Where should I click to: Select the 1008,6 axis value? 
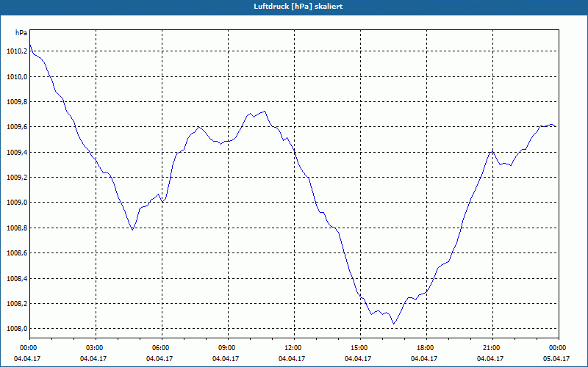click(x=17, y=253)
